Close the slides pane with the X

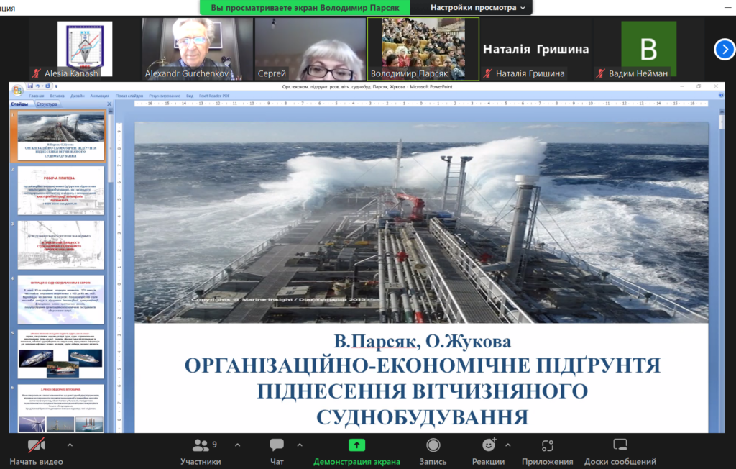tap(109, 104)
